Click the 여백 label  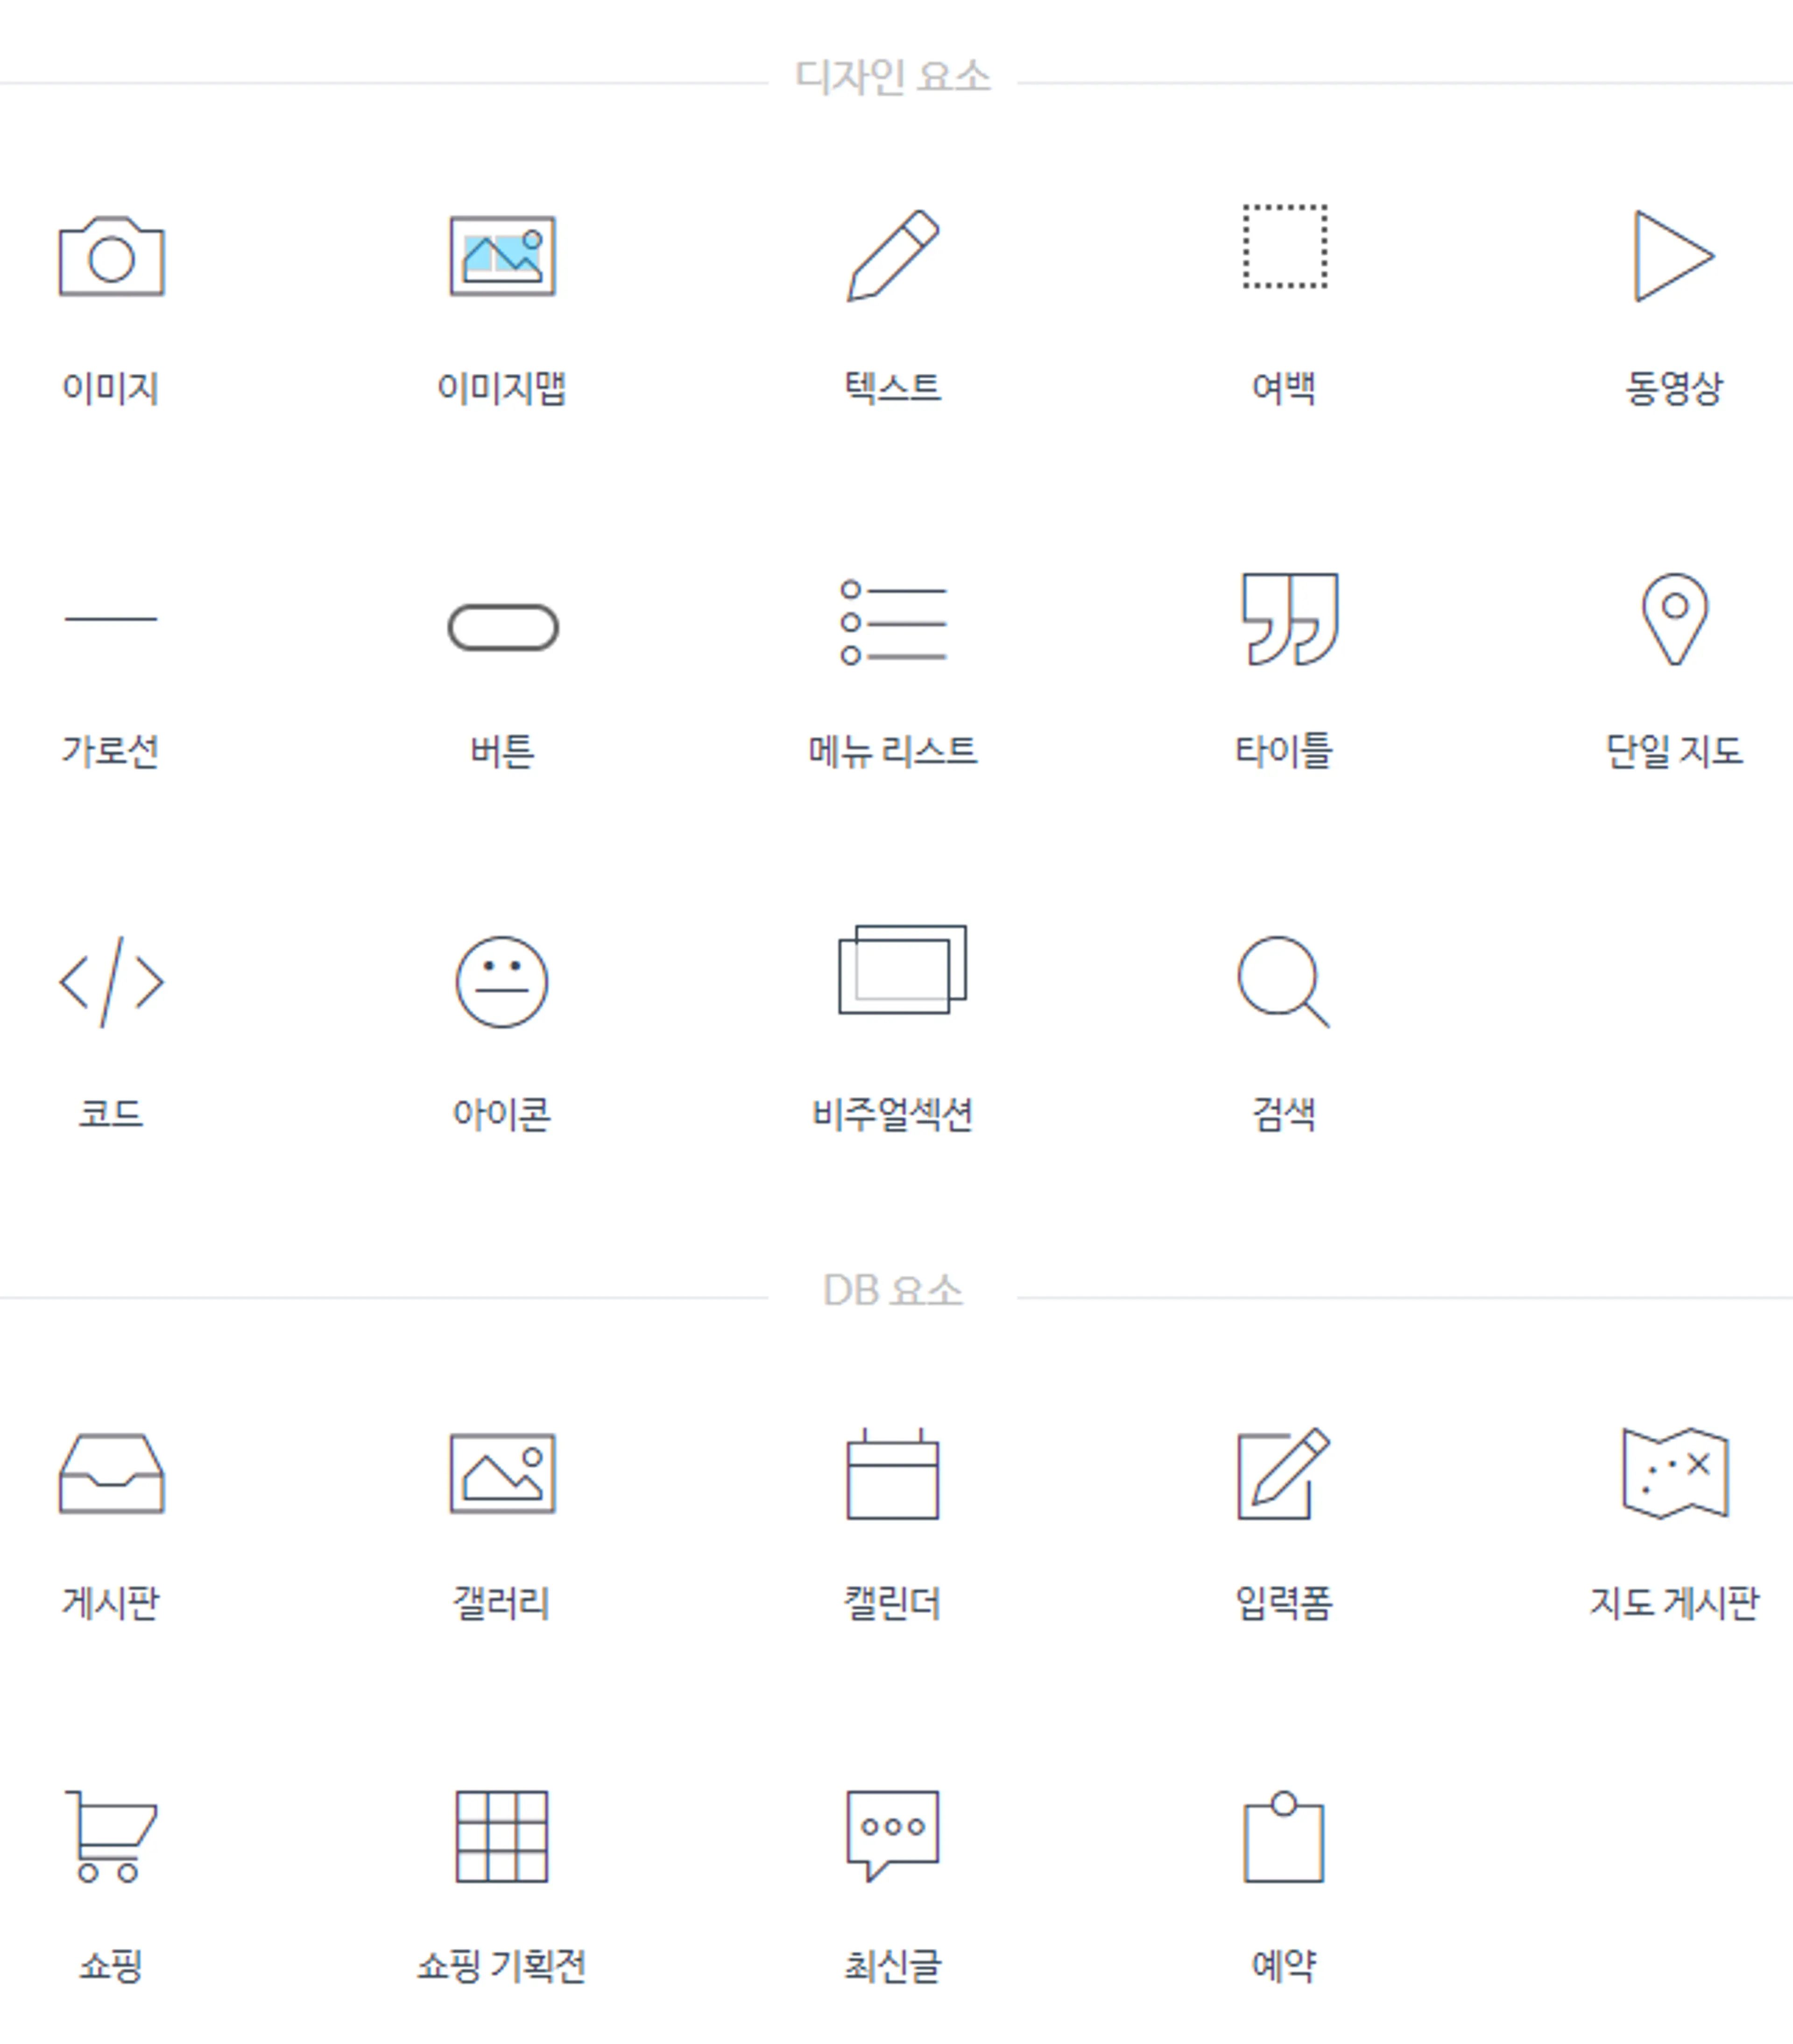tap(1284, 388)
